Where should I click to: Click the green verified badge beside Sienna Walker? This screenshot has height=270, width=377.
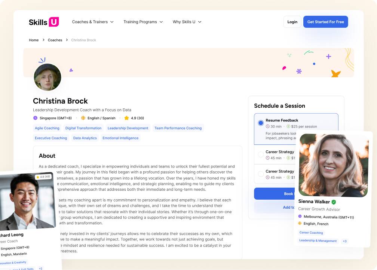[x=334, y=202]
